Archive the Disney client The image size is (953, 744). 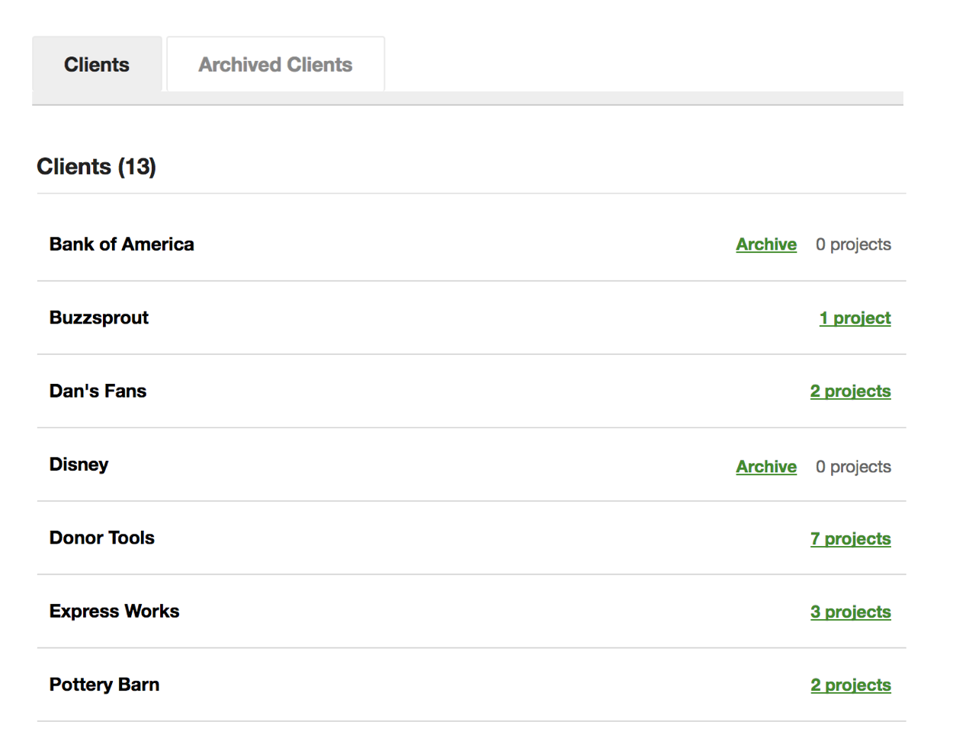point(765,467)
